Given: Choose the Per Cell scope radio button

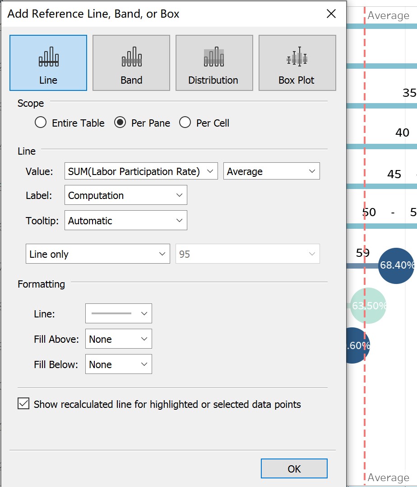Looking at the screenshot, I should tap(185, 123).
